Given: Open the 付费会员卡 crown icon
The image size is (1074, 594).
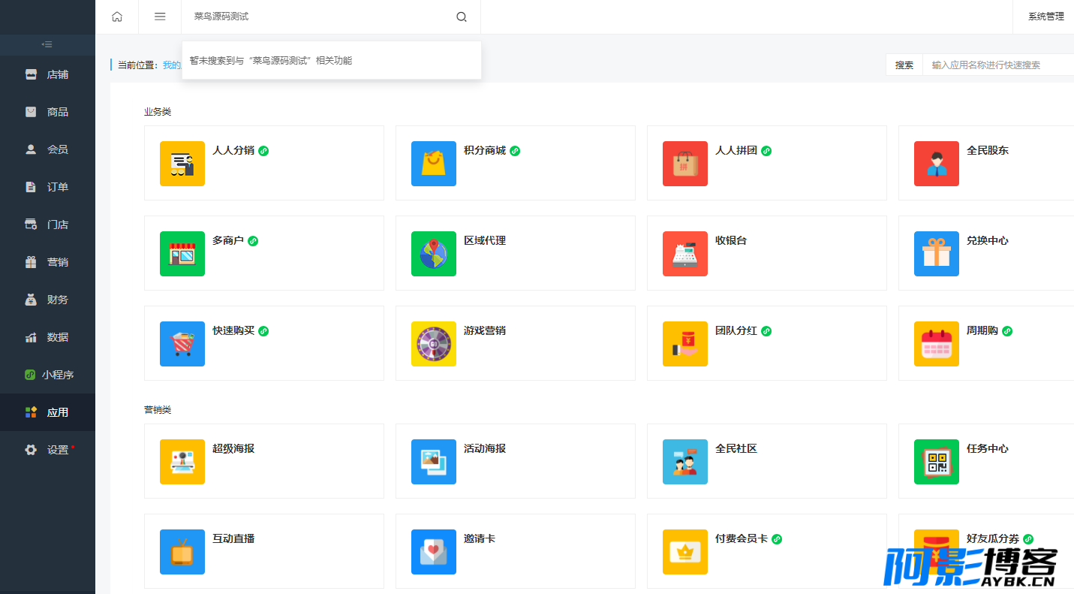Looking at the screenshot, I should click(685, 552).
